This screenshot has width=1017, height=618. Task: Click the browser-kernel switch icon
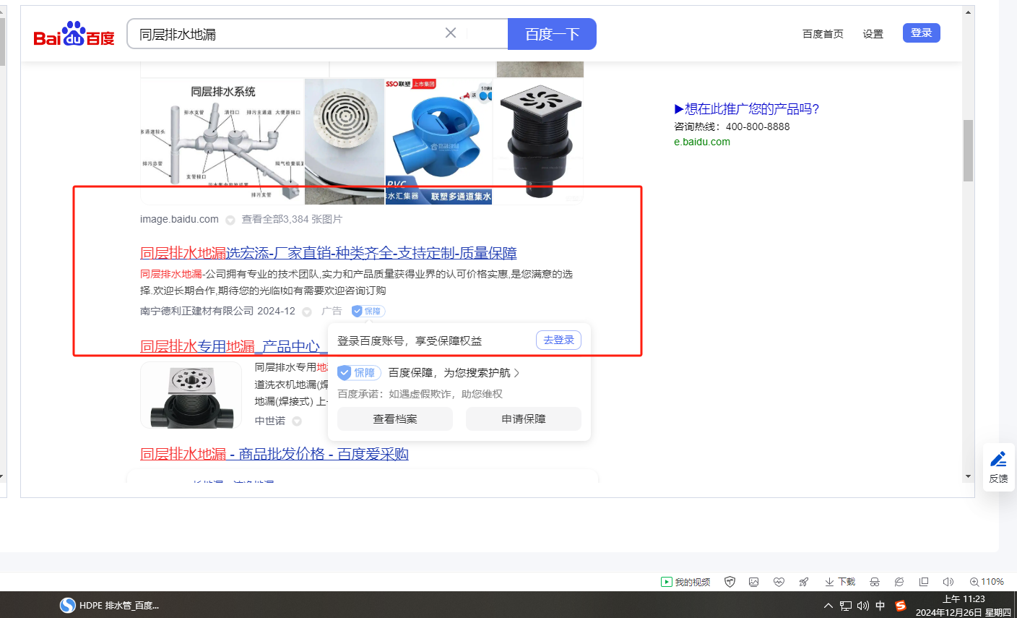[x=899, y=582]
